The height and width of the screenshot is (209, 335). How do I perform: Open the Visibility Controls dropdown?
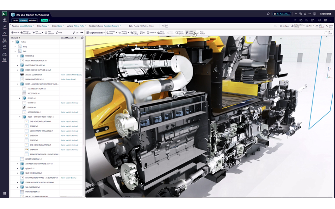pyautogui.click(x=124, y=33)
